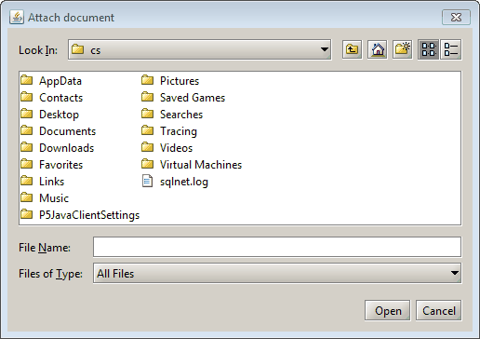This screenshot has height=339, width=480.
Task: Click the Java icon in title bar
Action: tap(17, 17)
